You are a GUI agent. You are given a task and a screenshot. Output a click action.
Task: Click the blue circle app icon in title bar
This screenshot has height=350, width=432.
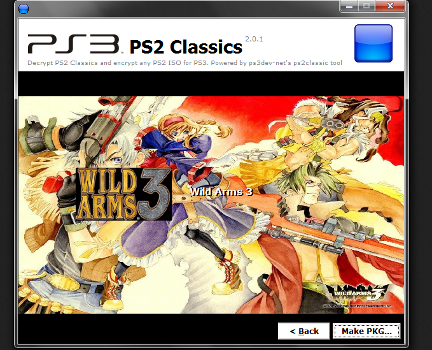tap(24, 9)
